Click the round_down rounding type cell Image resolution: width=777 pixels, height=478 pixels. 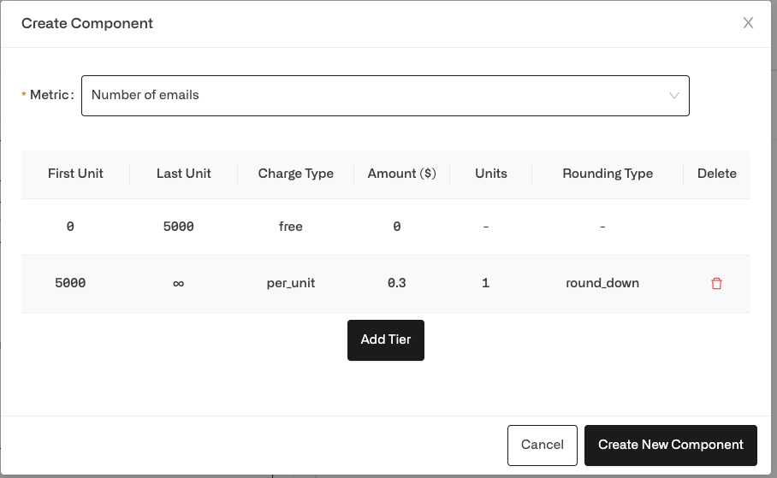click(x=602, y=283)
